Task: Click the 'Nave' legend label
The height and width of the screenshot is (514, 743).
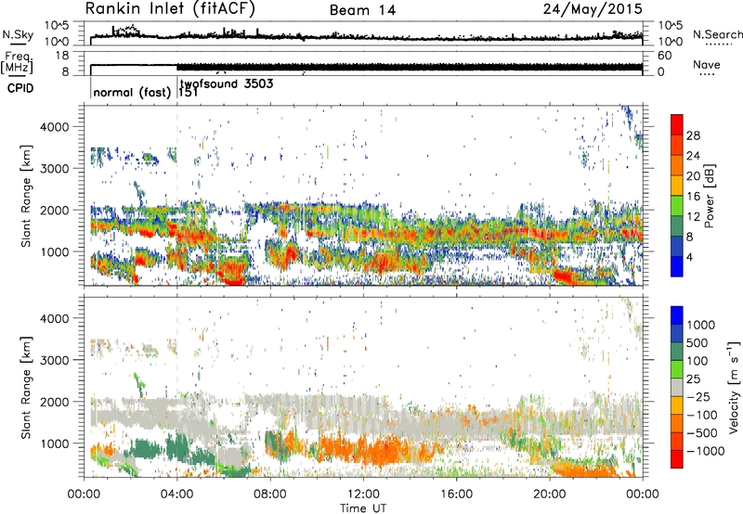Action: (x=707, y=64)
